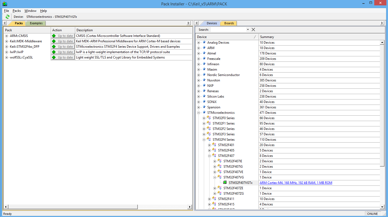The image size is (388, 217).
Task: Click the Maxim vendor diamond icon
Action: pyautogui.click(x=204, y=69)
